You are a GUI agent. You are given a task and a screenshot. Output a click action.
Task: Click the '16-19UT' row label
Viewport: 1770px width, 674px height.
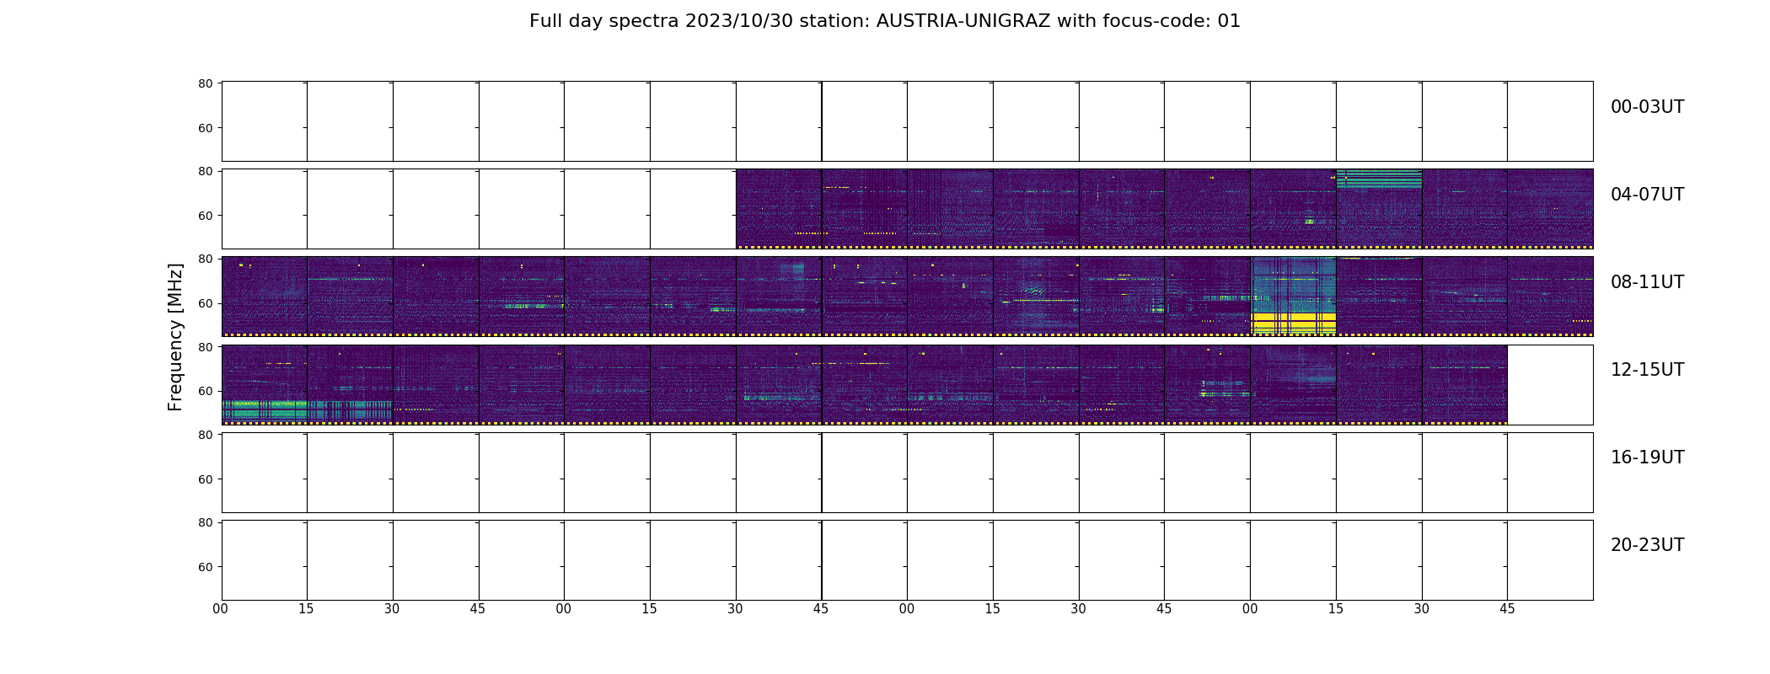[1647, 457]
